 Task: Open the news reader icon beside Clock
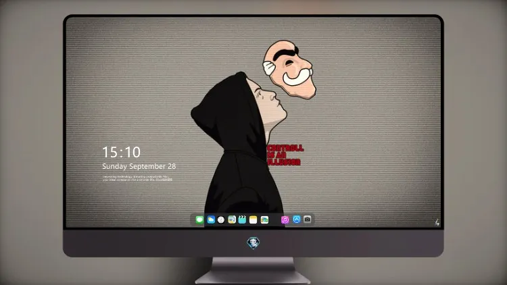pyautogui.click(x=232, y=219)
